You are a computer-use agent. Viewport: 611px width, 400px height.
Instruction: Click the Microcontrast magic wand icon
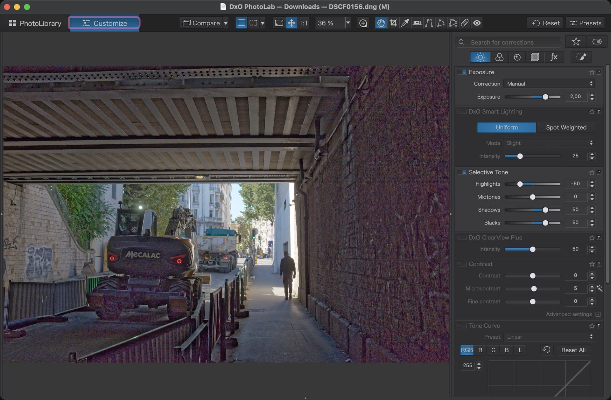(x=600, y=288)
